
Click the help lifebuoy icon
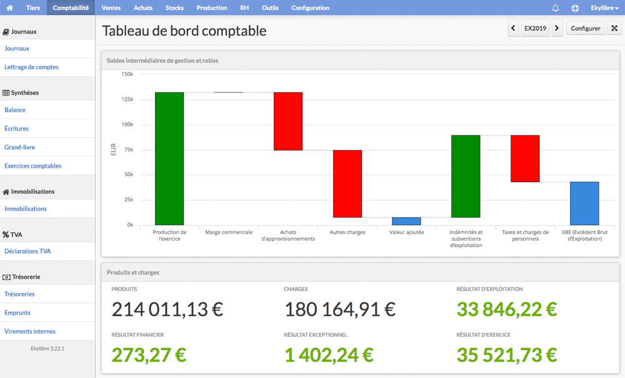pyautogui.click(x=575, y=7)
